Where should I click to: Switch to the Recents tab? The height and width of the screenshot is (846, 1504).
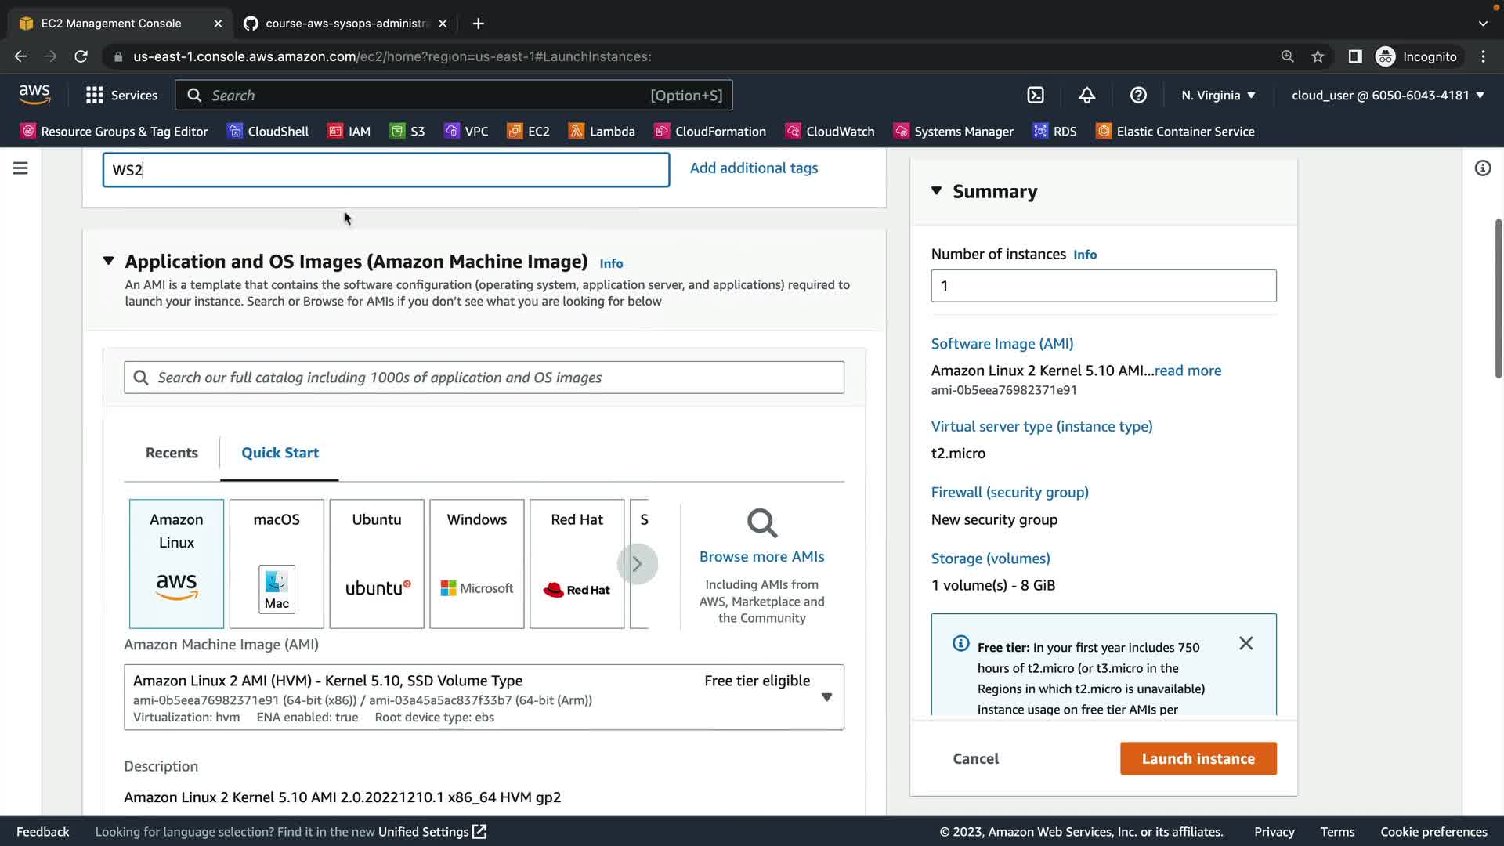(x=172, y=453)
